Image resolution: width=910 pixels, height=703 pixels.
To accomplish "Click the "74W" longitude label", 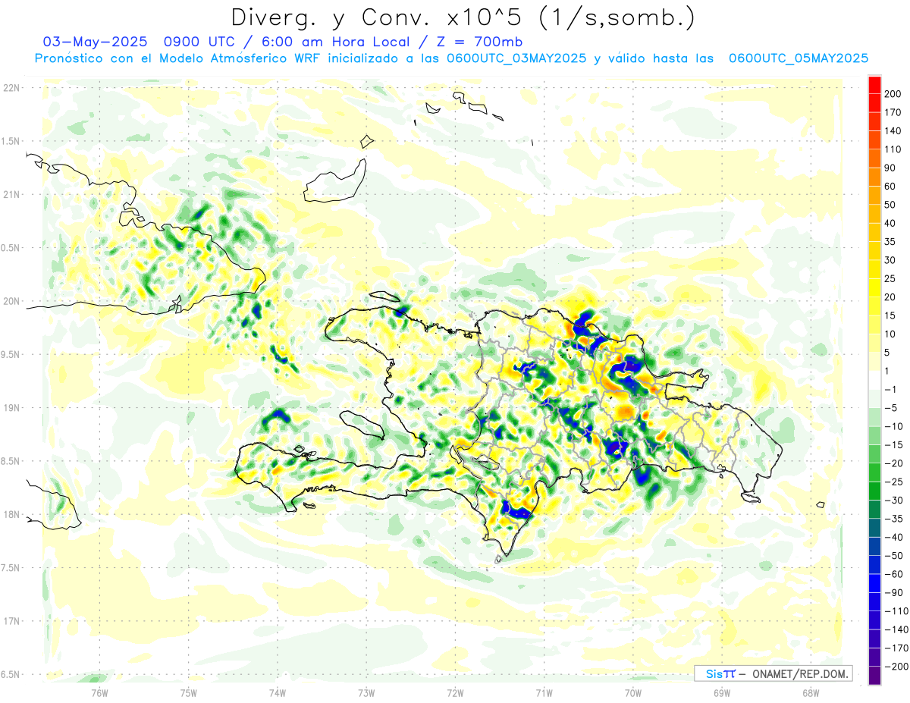I will click(x=278, y=692).
